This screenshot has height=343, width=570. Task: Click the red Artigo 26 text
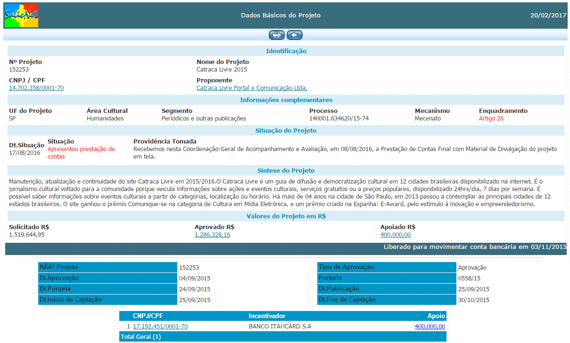point(491,119)
